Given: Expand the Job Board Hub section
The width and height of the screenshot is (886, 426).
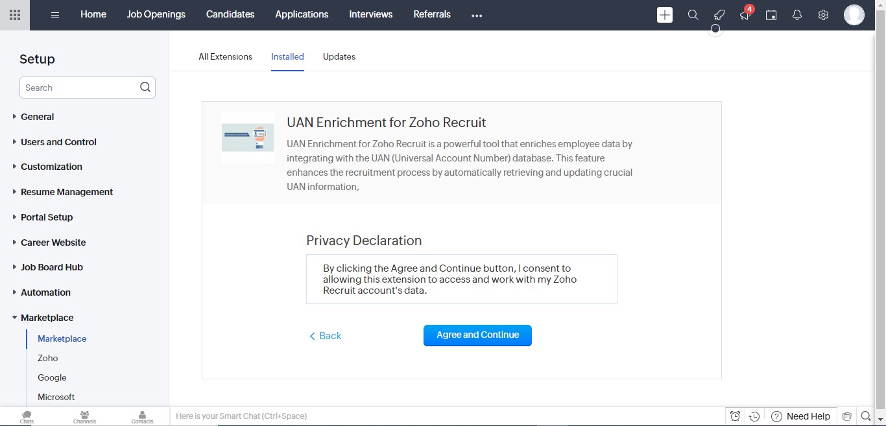Looking at the screenshot, I should (x=51, y=267).
